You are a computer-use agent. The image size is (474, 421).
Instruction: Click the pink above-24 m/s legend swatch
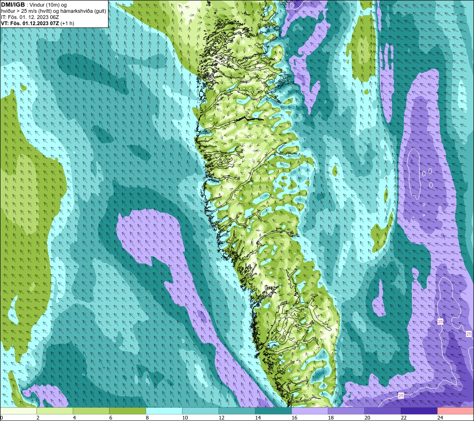click(x=456, y=411)
